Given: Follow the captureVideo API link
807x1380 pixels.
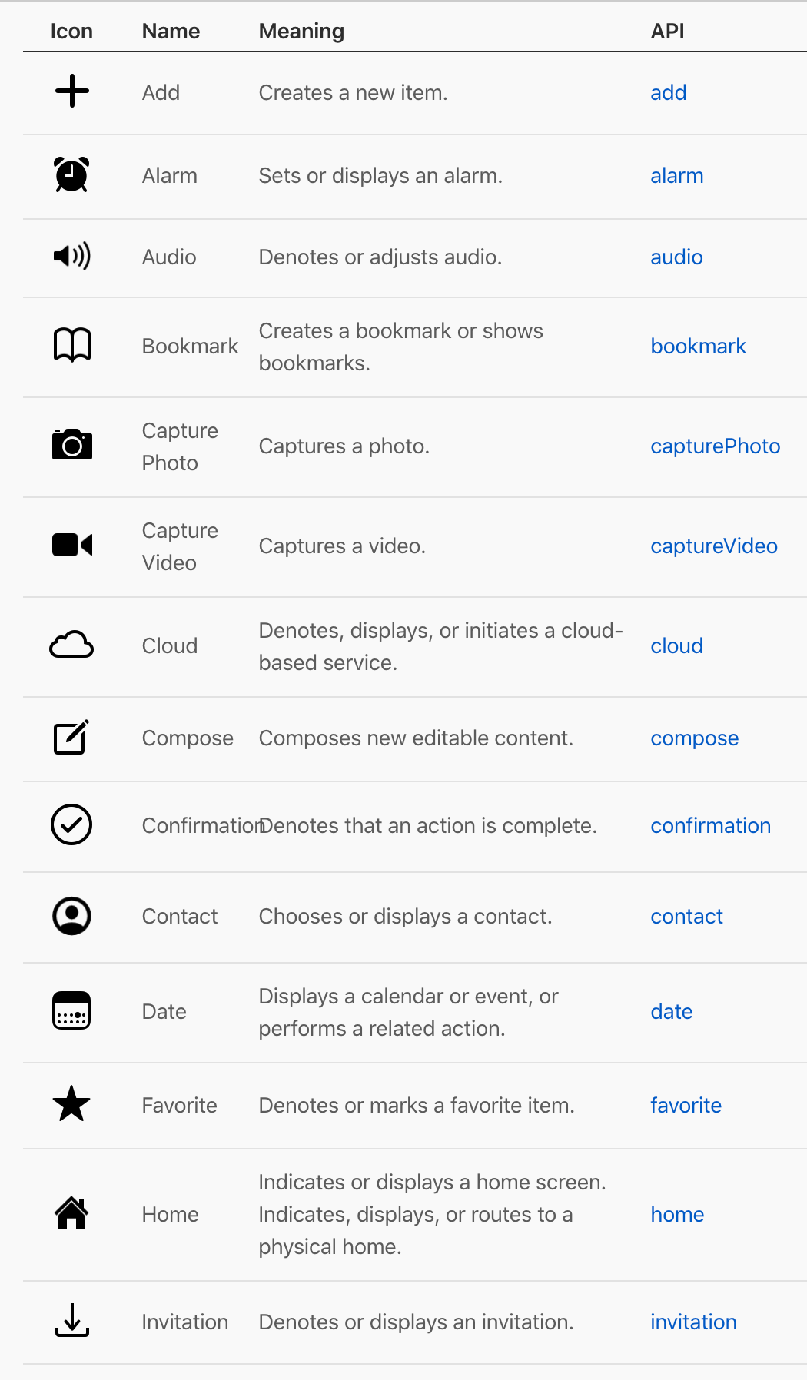Looking at the screenshot, I should [714, 546].
